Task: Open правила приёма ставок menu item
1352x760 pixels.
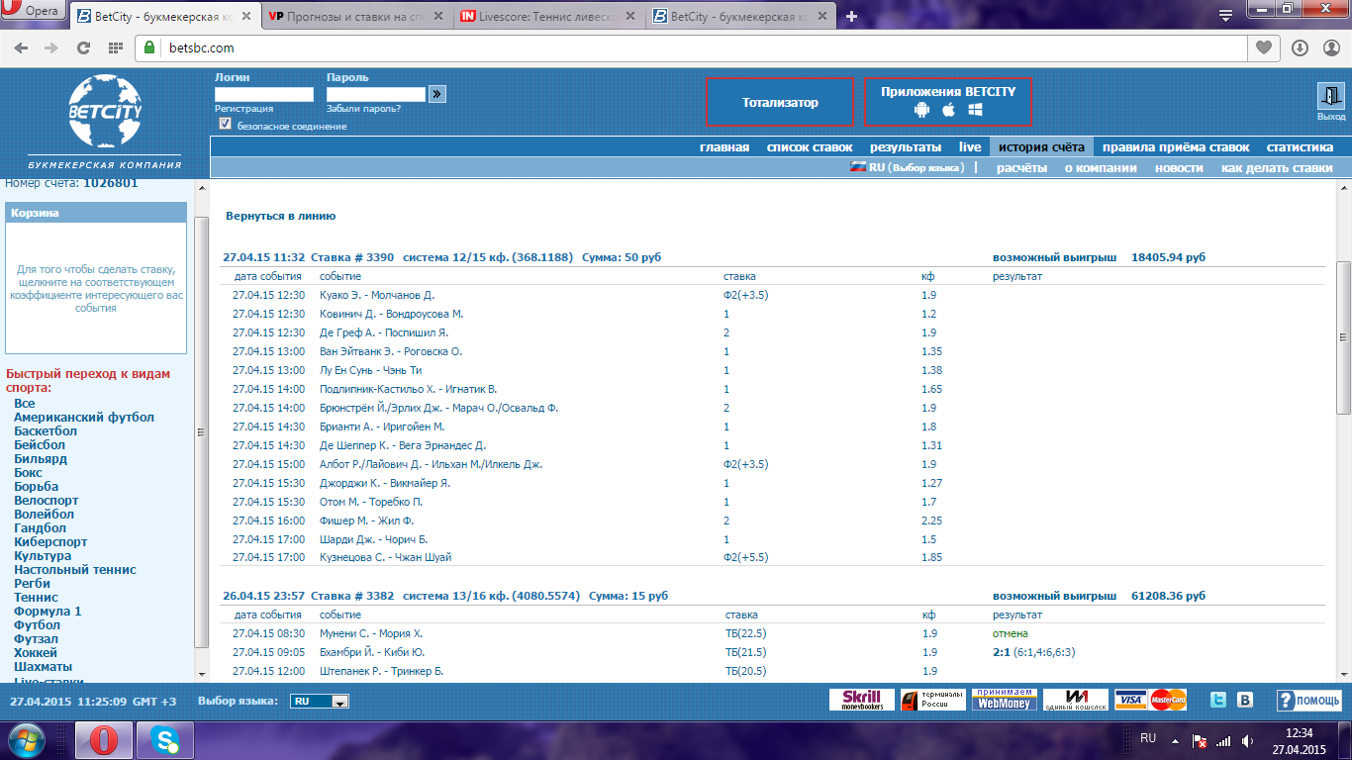Action: (1176, 147)
